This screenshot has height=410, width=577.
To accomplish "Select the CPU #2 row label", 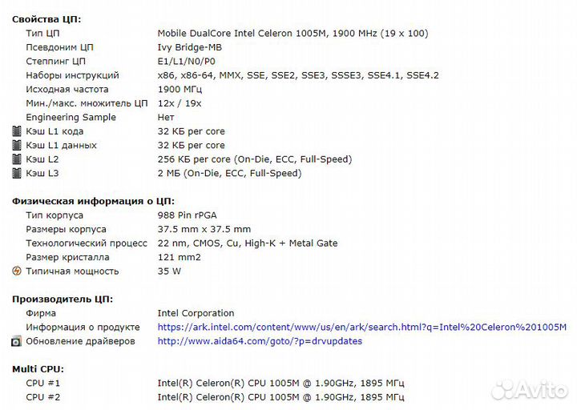I will point(42,396).
